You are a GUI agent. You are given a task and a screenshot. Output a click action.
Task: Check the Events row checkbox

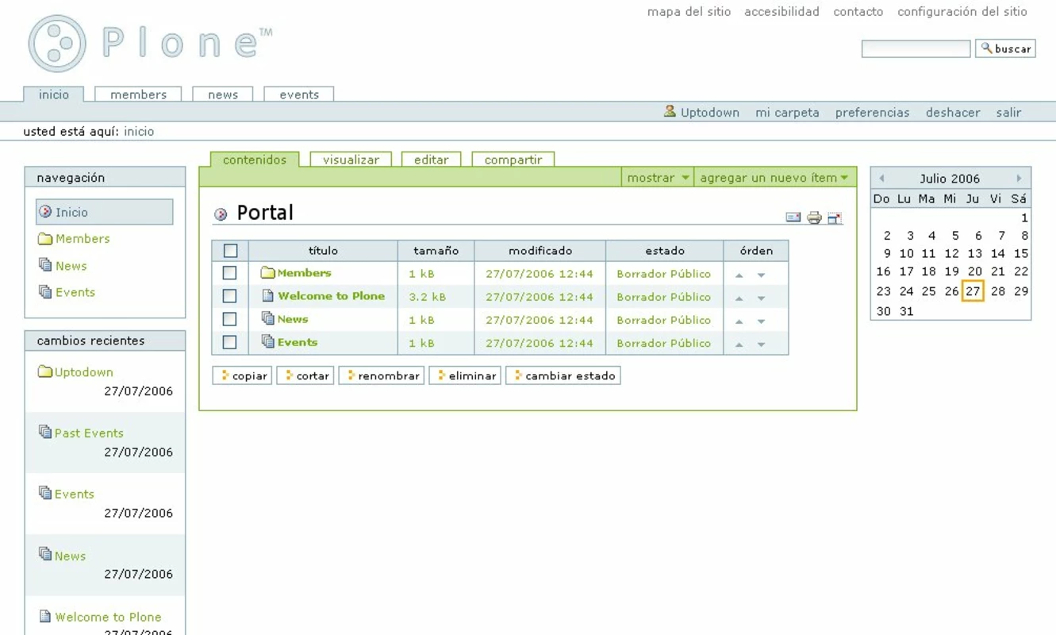230,343
